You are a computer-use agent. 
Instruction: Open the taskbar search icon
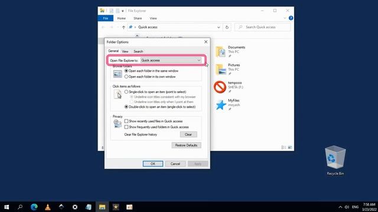coord(20,207)
